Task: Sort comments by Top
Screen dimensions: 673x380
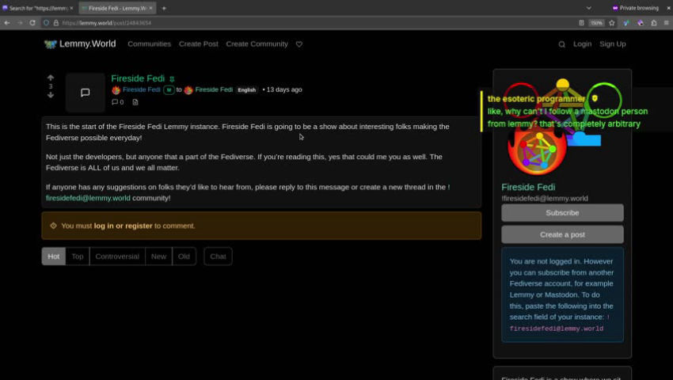Action: click(78, 256)
